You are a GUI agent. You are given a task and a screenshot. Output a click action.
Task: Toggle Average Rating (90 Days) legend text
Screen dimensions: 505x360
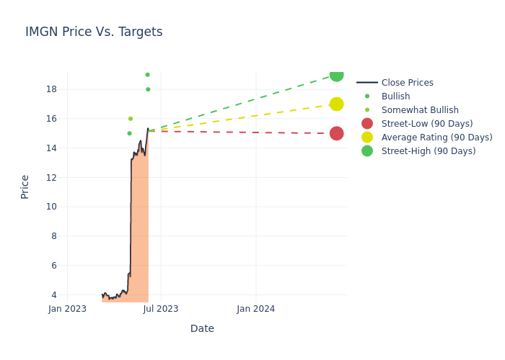click(x=436, y=138)
